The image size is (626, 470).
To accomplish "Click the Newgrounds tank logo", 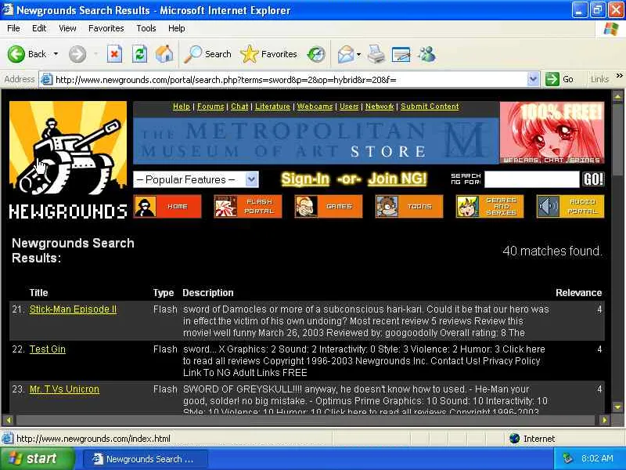I will click(x=68, y=161).
